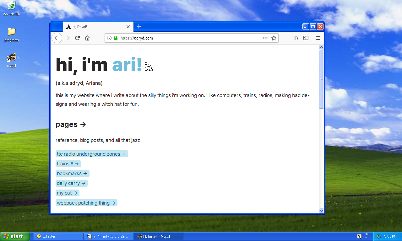Click the back navigation arrow

tap(57, 38)
